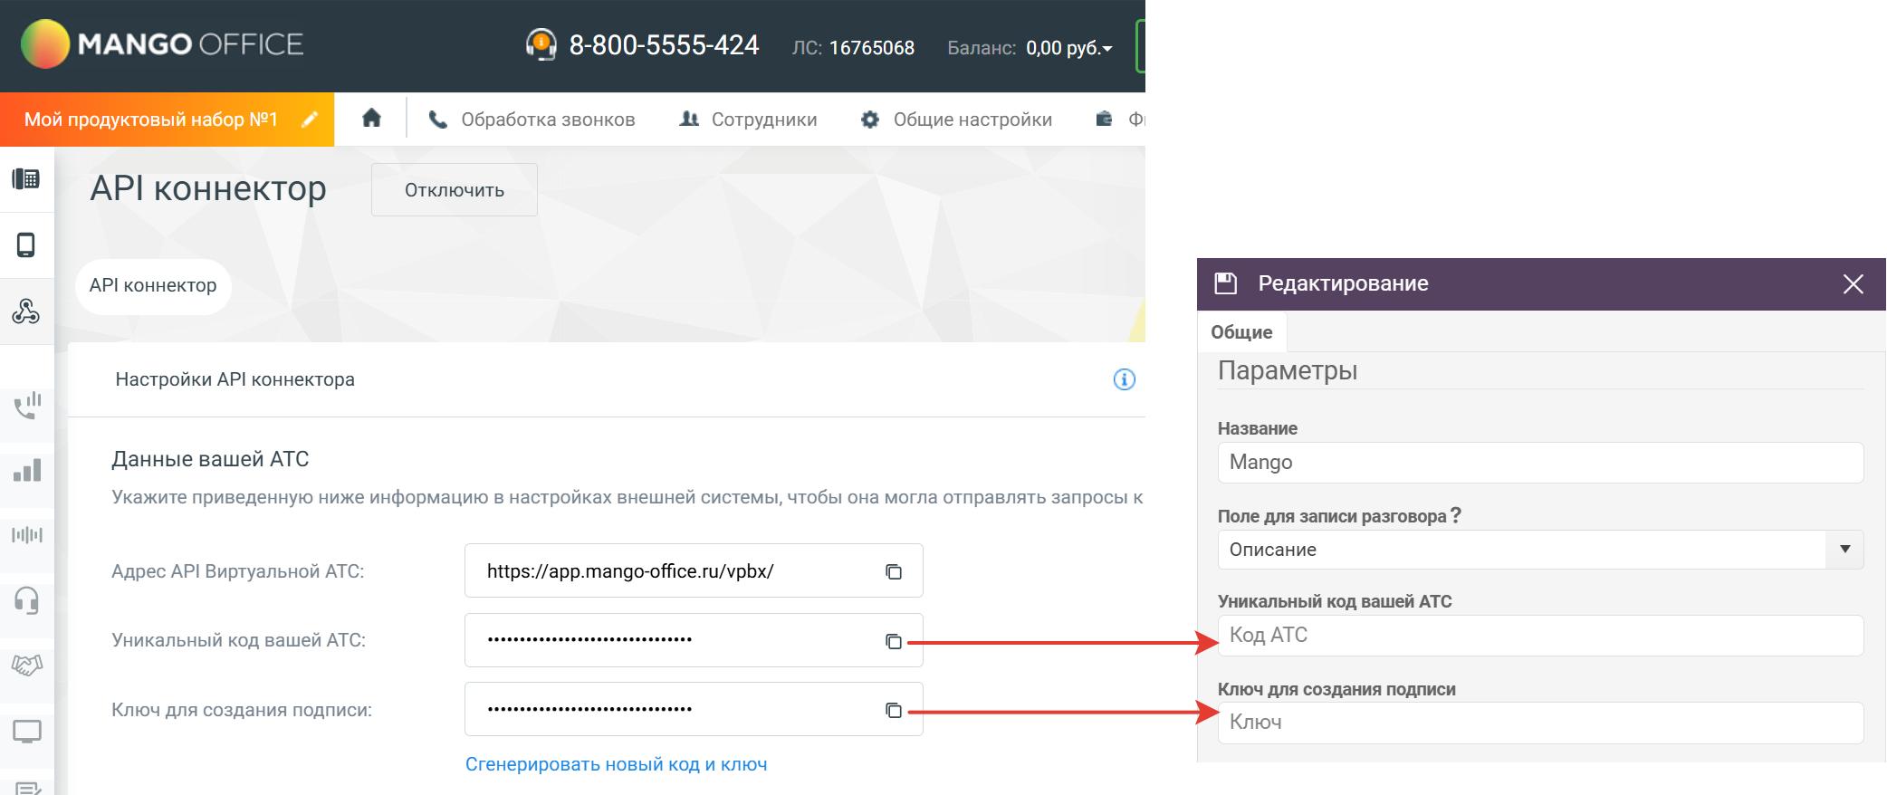Click the home icon in navigation bar
This screenshot has height=795, width=1887.
click(x=371, y=119)
